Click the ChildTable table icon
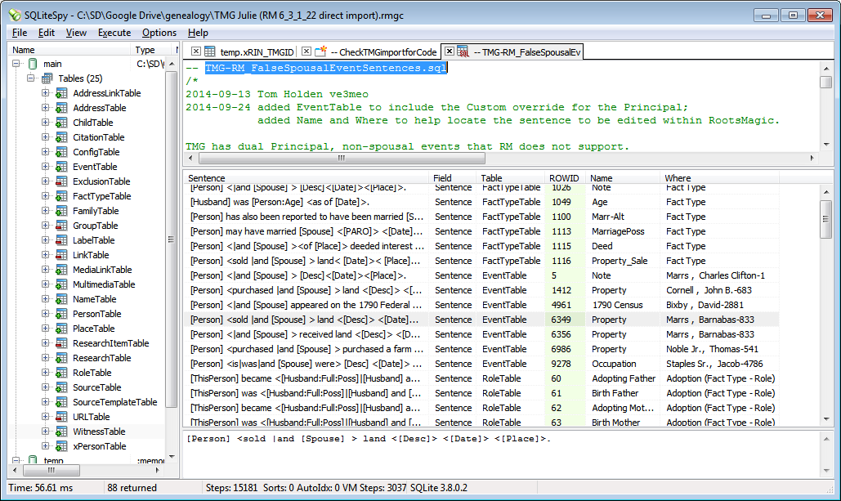This screenshot has width=841, height=501. coord(61,123)
